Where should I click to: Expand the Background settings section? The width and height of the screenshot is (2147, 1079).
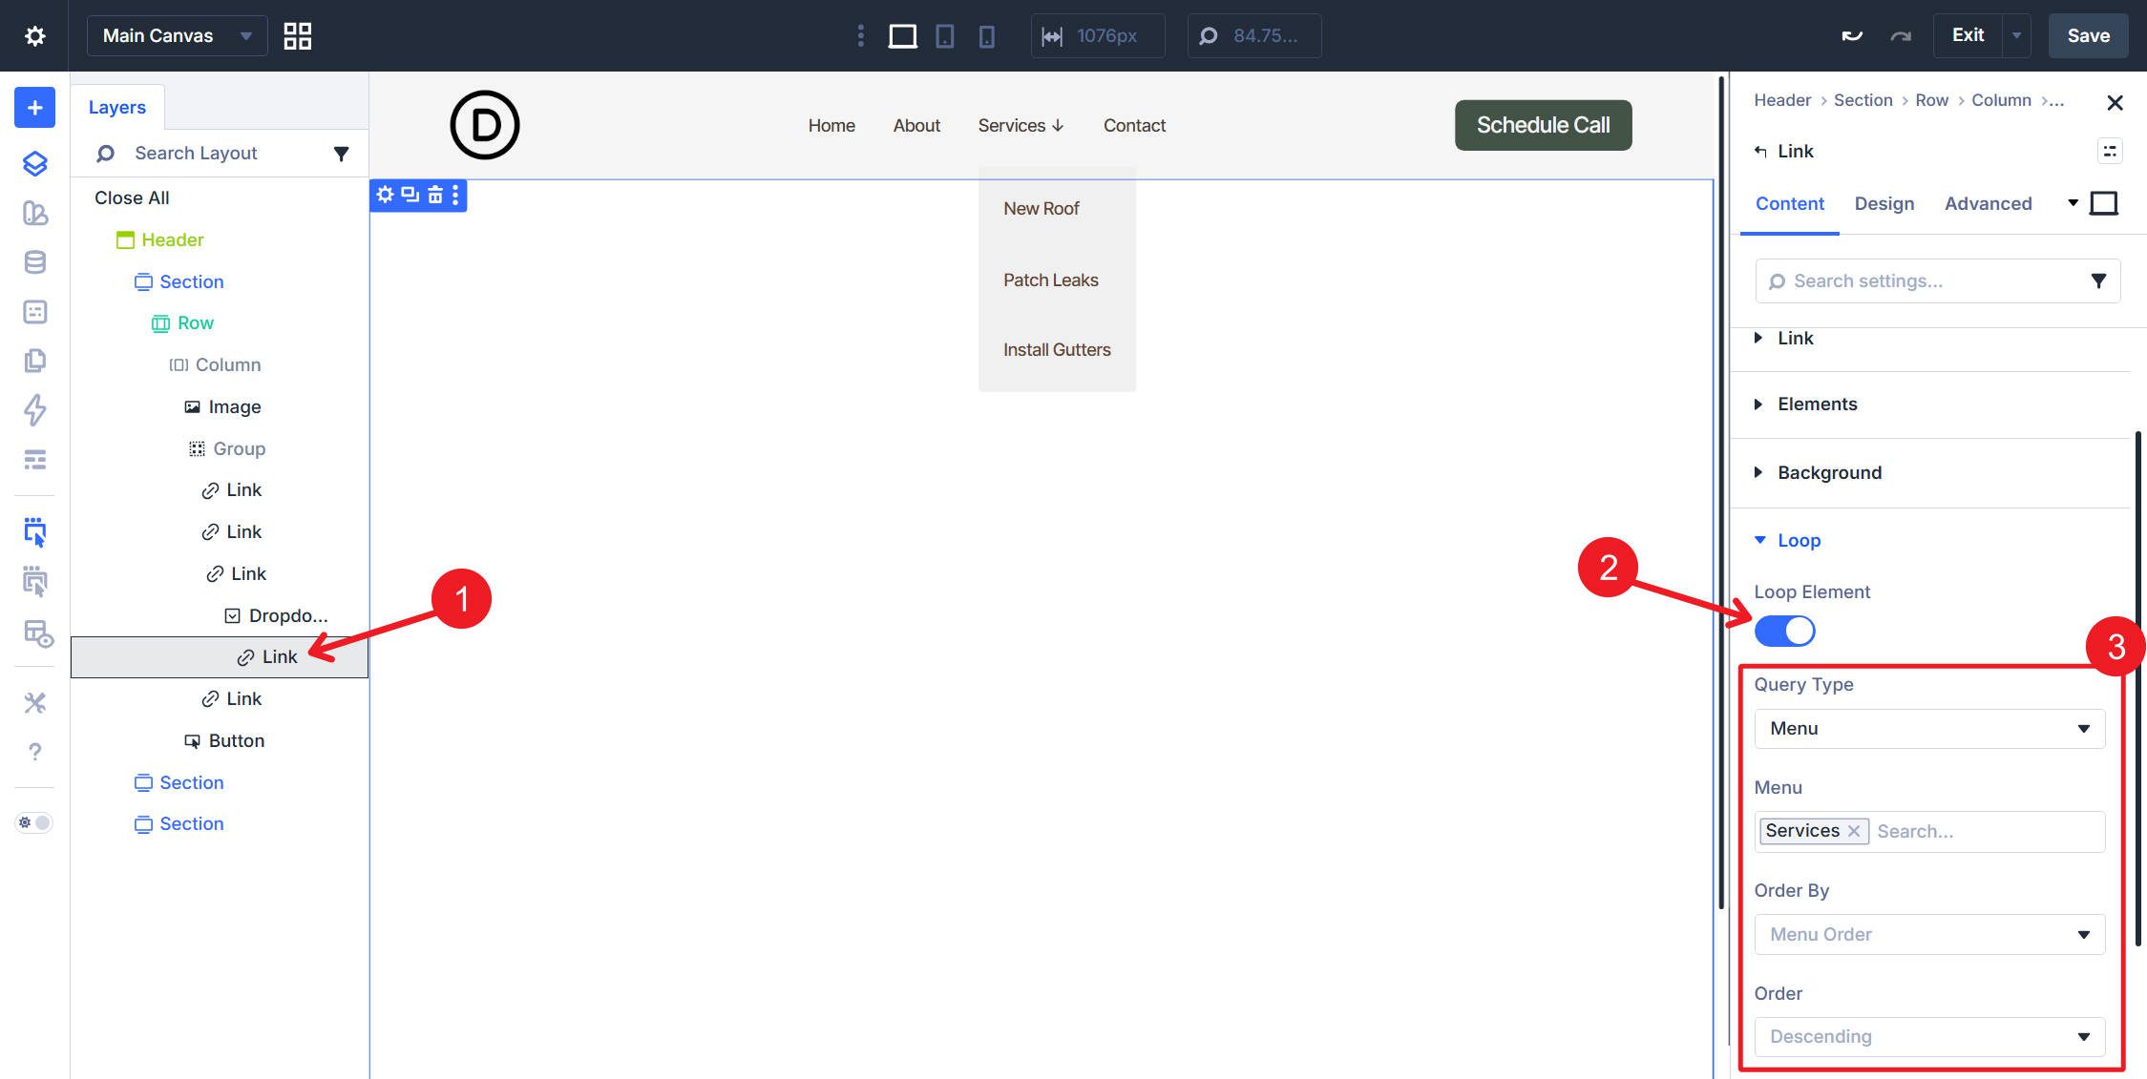click(x=1828, y=472)
